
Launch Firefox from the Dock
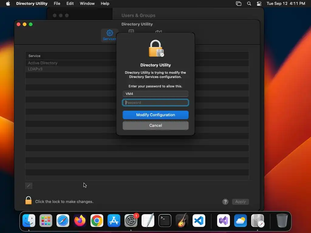[x=80, y=221]
